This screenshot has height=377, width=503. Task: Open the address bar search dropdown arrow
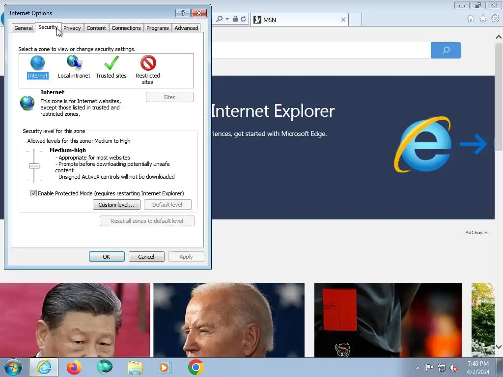(x=227, y=19)
